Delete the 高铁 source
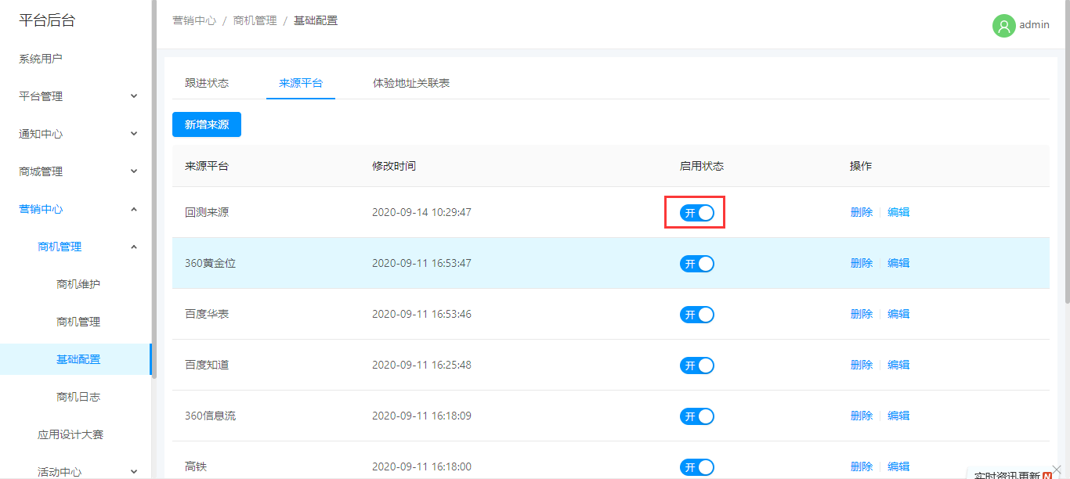Screen dimensions: 1070x479 (x=862, y=466)
